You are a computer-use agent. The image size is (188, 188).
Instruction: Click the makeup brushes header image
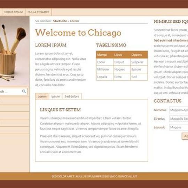[x=15, y=51]
